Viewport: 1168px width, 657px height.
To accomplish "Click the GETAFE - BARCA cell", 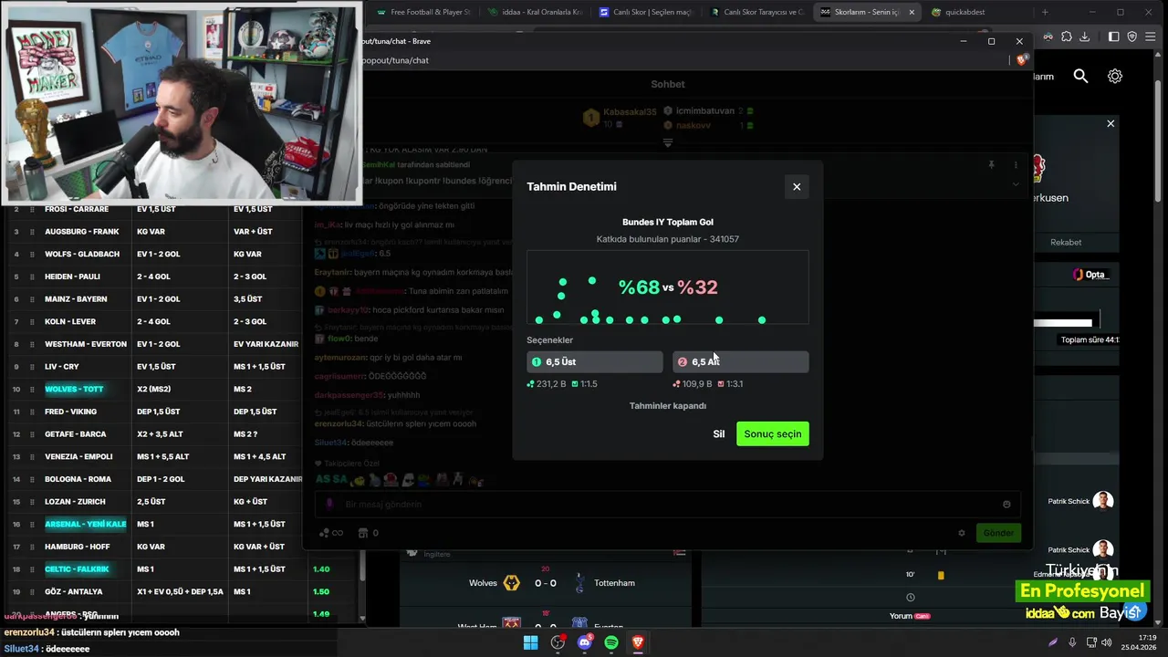I will point(76,434).
